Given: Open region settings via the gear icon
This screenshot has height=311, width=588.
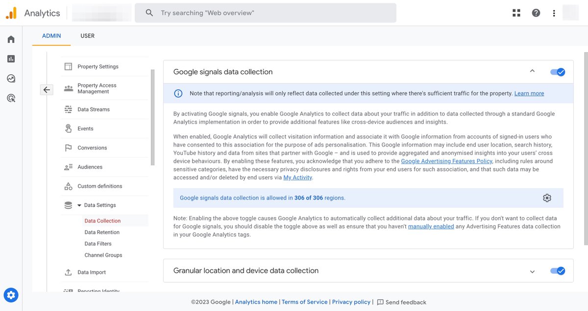Looking at the screenshot, I should (547, 198).
